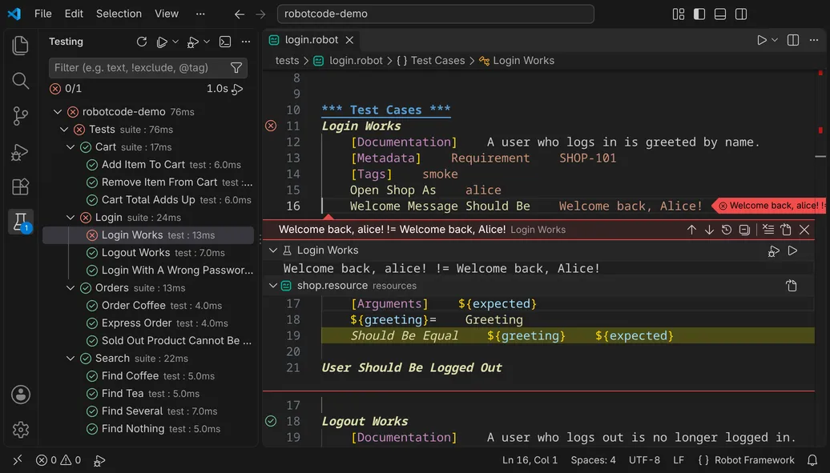Open the Selection menu
Screen dimensions: 830x473
(119, 14)
